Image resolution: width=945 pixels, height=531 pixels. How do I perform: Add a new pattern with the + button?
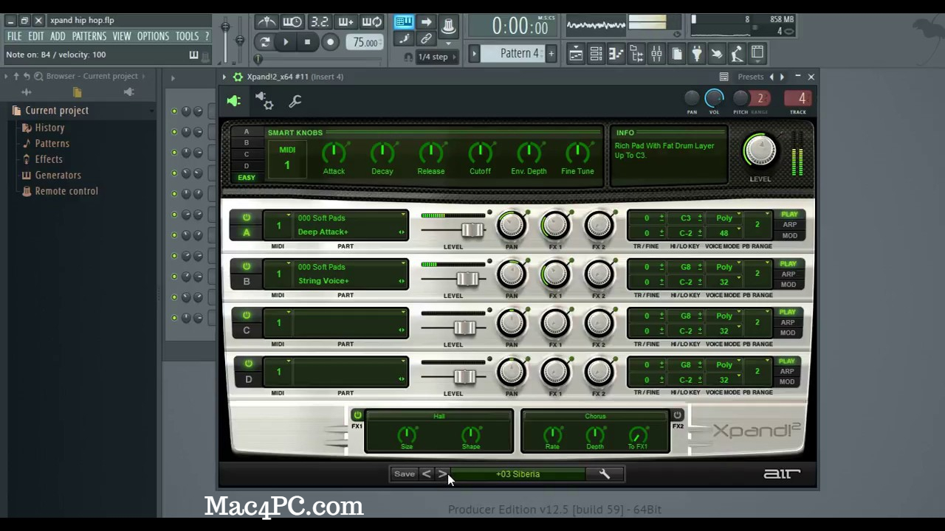[551, 53]
